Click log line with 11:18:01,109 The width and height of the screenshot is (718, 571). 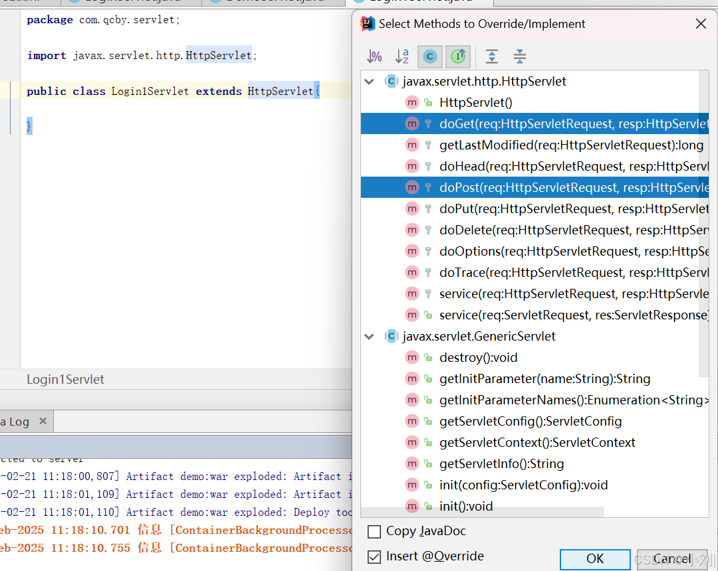[x=176, y=494]
